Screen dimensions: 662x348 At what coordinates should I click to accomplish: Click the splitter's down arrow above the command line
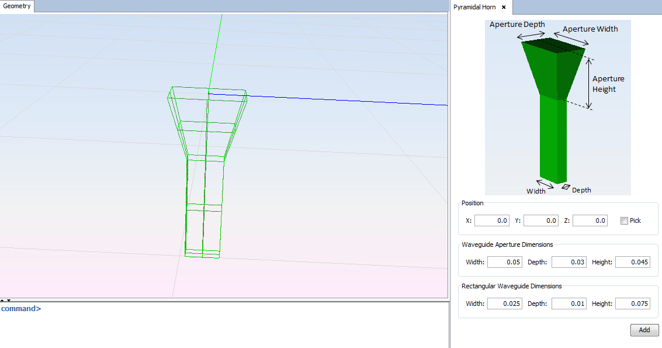click(x=8, y=300)
